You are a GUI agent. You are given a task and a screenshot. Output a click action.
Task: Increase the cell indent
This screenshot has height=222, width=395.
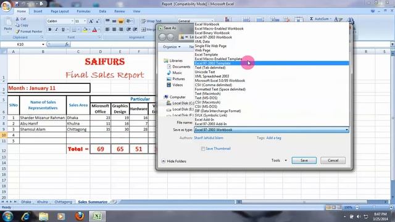click(135, 30)
